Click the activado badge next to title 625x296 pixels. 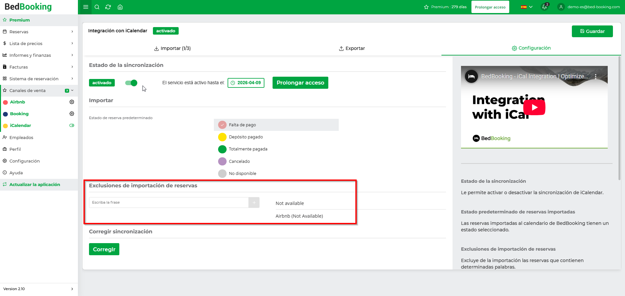point(166,31)
